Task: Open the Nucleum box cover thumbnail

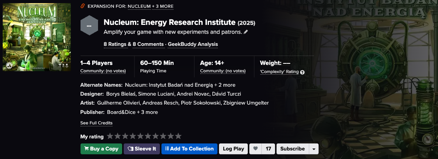Action: click(x=37, y=37)
